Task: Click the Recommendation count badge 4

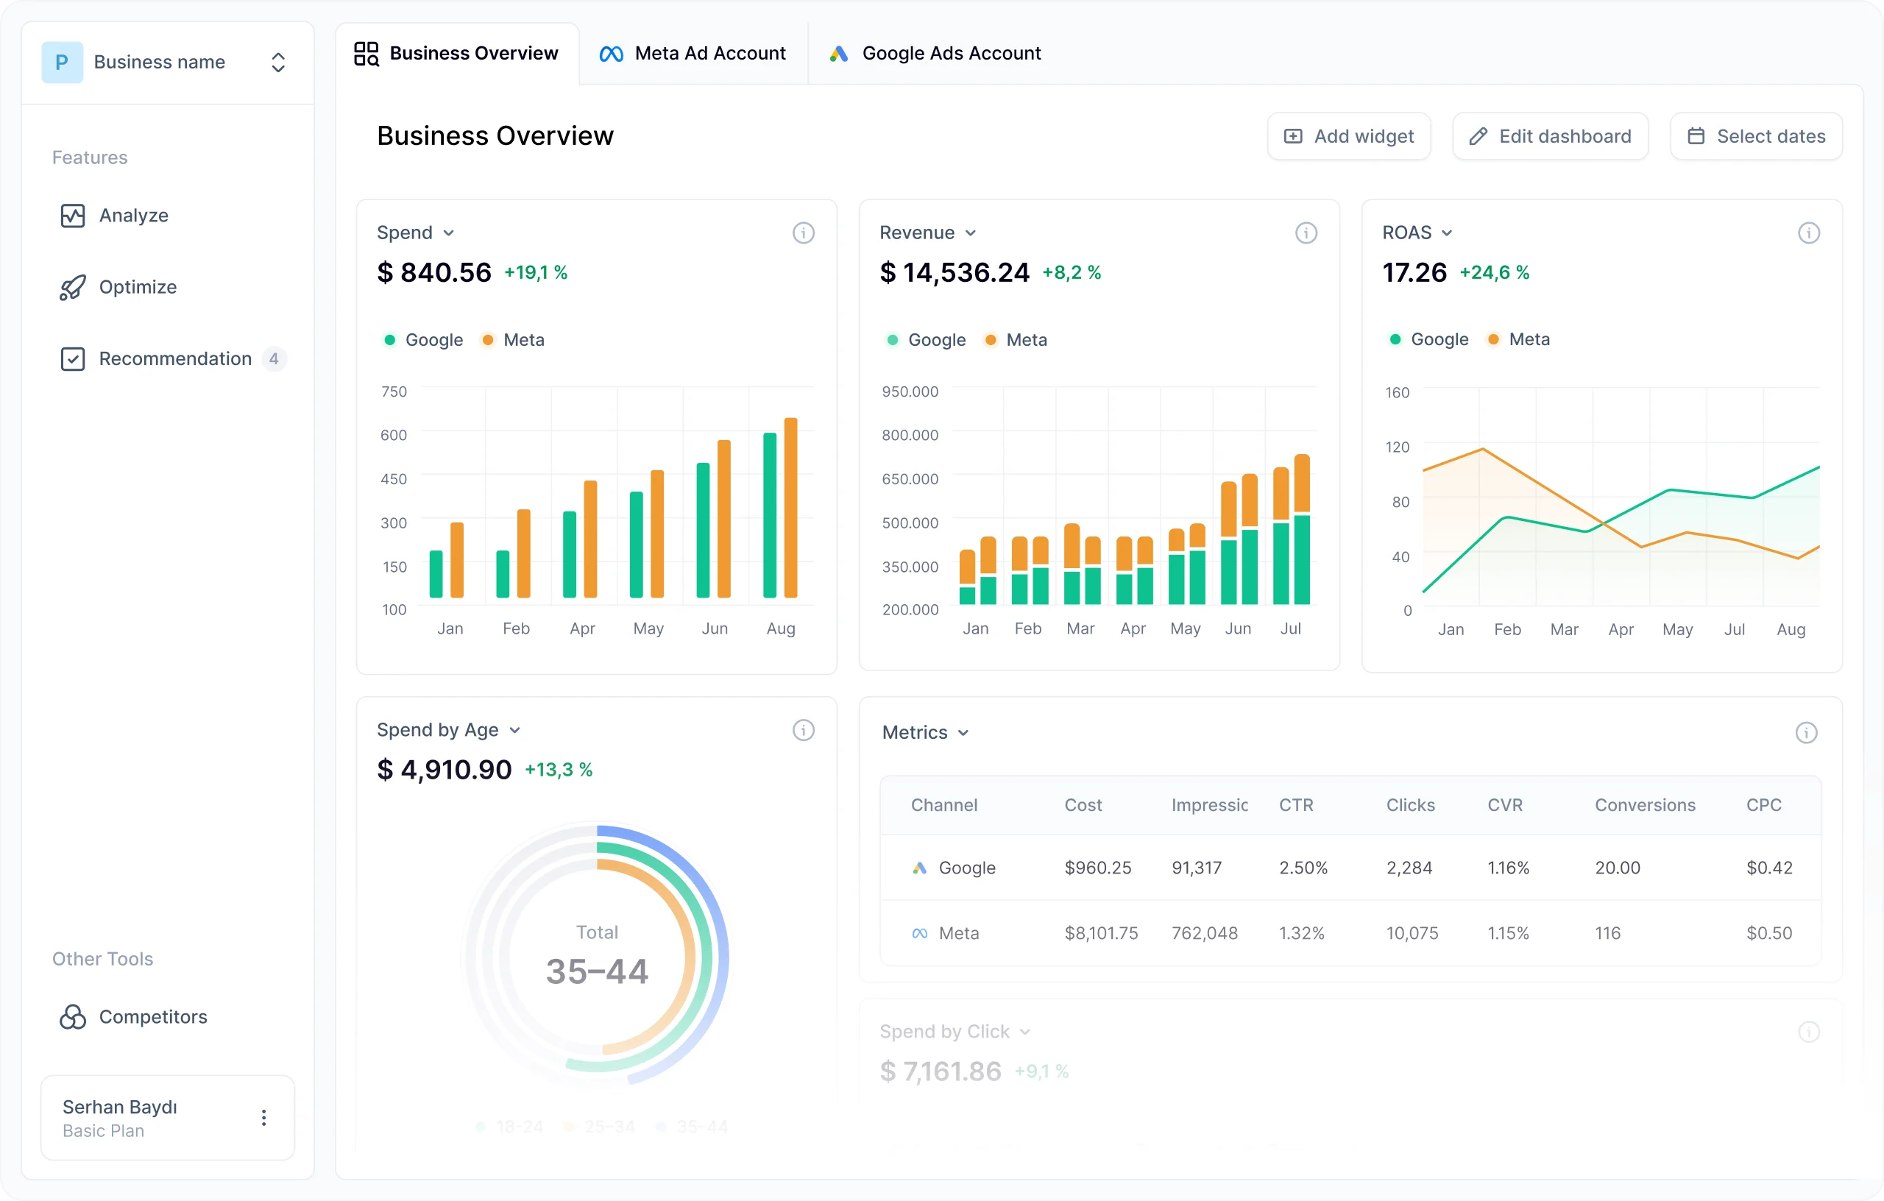Action: pos(271,358)
